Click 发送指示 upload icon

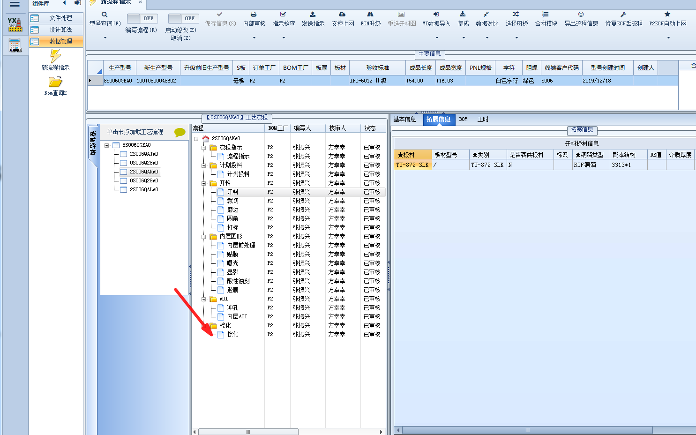pyautogui.click(x=313, y=15)
